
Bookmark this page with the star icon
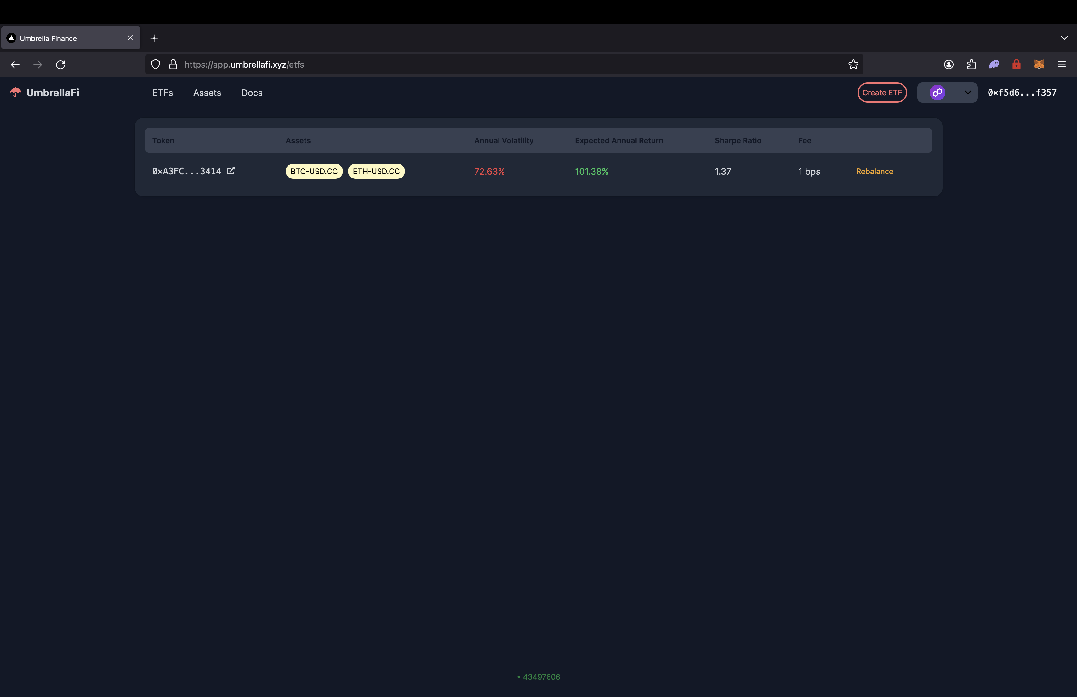click(853, 65)
